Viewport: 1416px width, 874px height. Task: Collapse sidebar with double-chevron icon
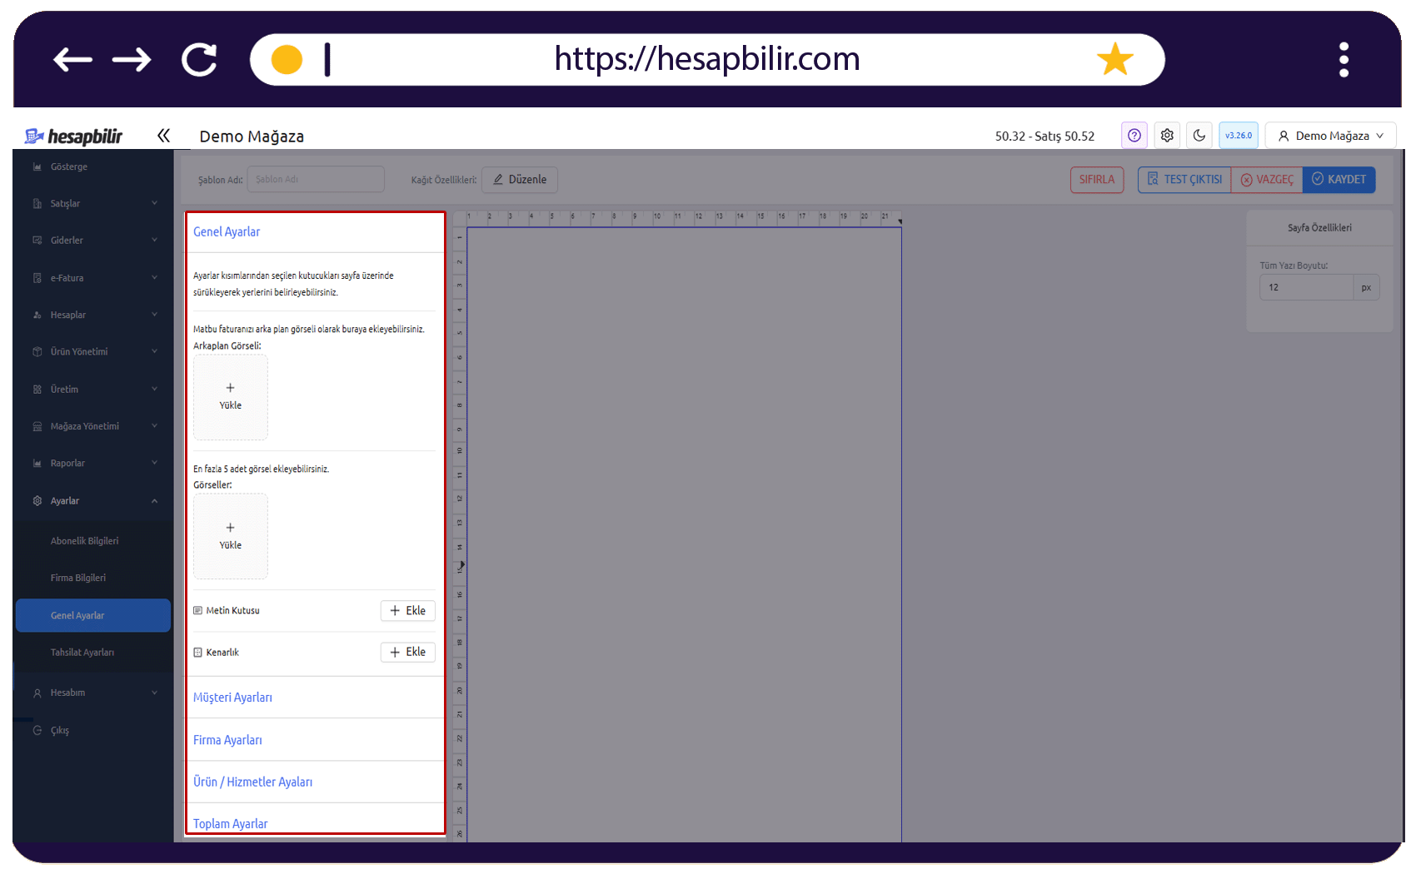(x=163, y=135)
